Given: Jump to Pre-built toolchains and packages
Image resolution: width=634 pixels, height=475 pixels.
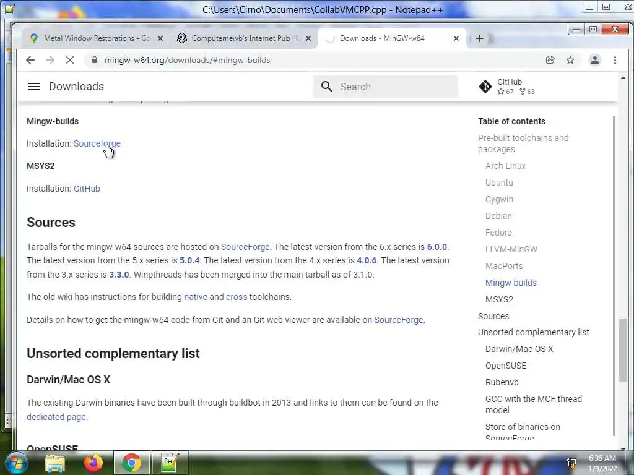Looking at the screenshot, I should click(523, 143).
